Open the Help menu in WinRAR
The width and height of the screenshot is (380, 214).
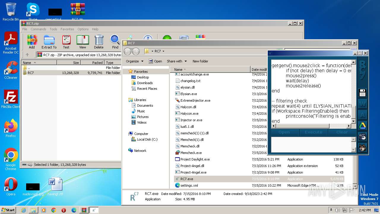click(95, 29)
